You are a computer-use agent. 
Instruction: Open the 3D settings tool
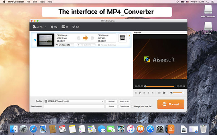[x=65, y=27]
